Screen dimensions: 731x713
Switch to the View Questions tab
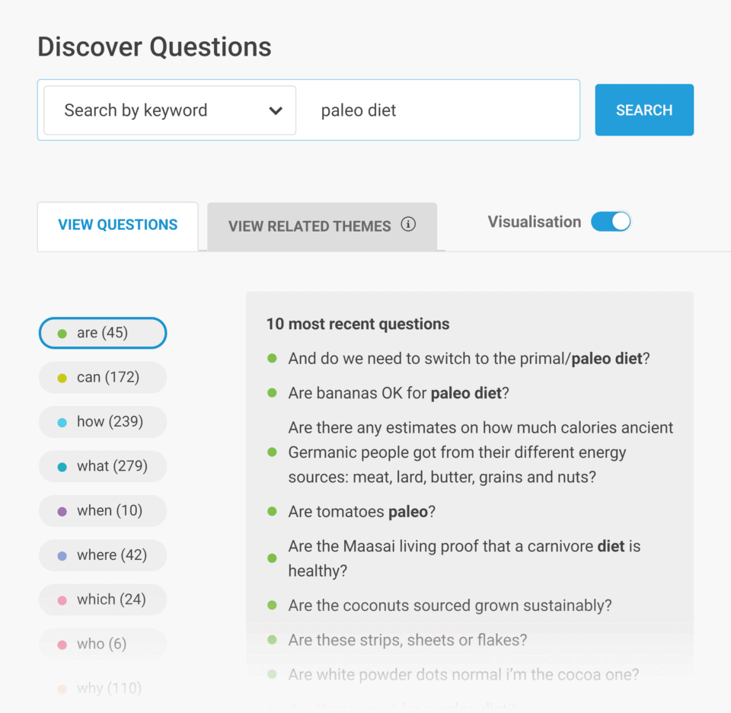(117, 224)
